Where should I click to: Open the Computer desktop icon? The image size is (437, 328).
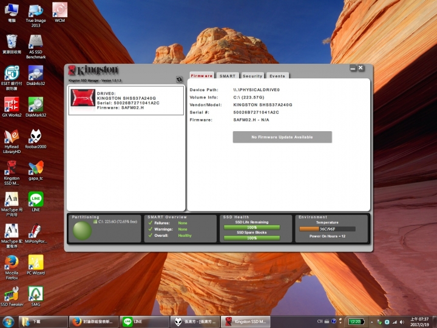(x=12, y=12)
